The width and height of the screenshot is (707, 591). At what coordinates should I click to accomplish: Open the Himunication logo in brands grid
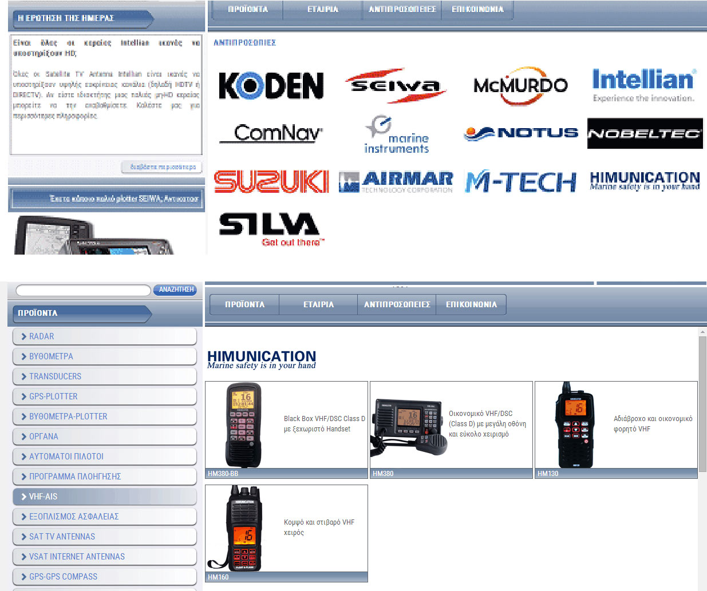645,181
